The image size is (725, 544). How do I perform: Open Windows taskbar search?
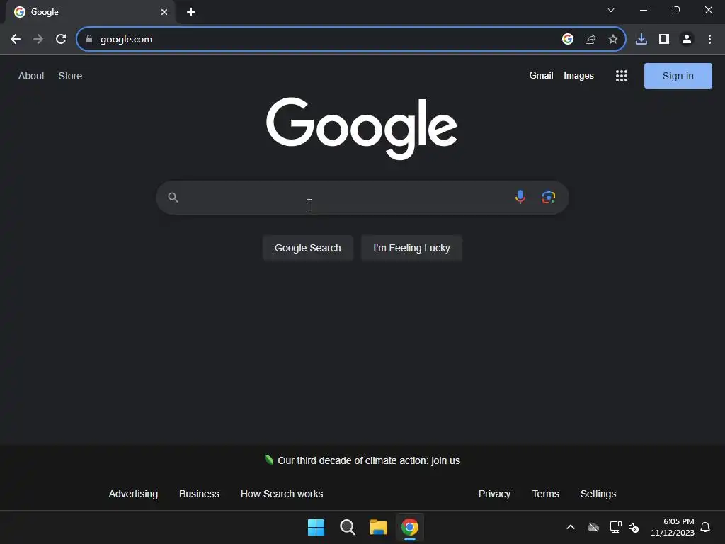tap(347, 527)
